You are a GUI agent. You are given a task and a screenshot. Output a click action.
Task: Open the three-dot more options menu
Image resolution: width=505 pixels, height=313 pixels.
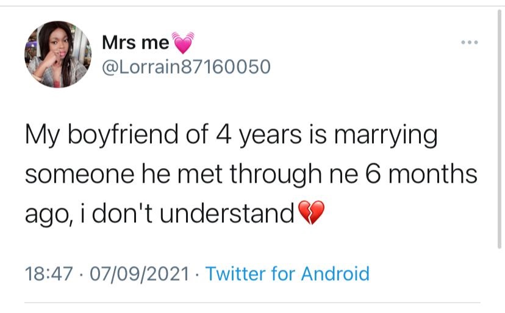(x=469, y=43)
